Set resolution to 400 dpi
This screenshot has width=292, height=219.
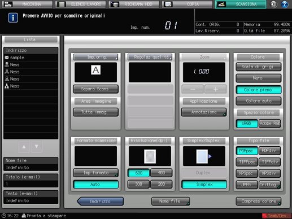(x=162, y=173)
